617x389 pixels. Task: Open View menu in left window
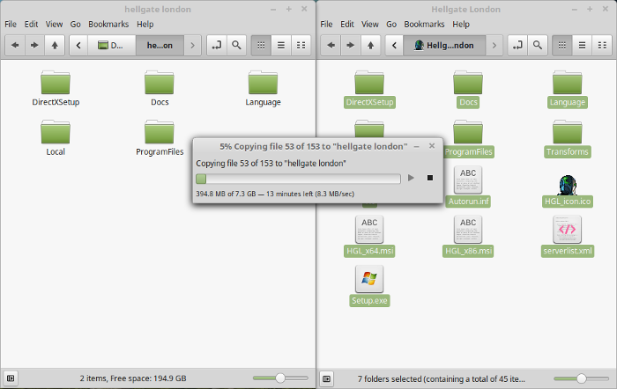54,24
